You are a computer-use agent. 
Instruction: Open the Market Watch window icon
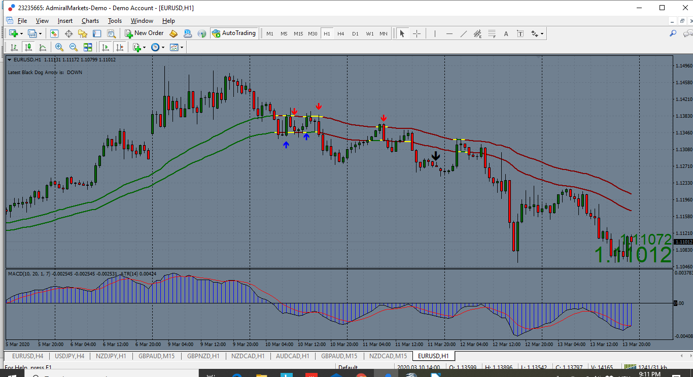54,33
